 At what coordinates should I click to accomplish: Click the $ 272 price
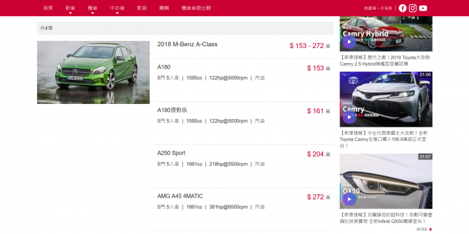[319, 197]
